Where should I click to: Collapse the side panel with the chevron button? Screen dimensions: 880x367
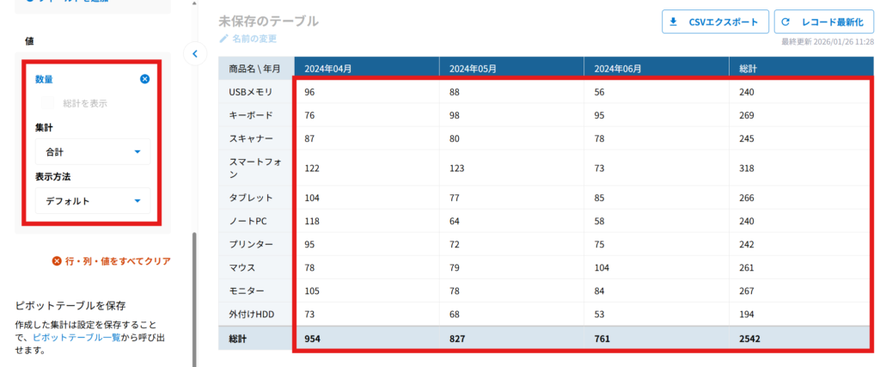(194, 54)
